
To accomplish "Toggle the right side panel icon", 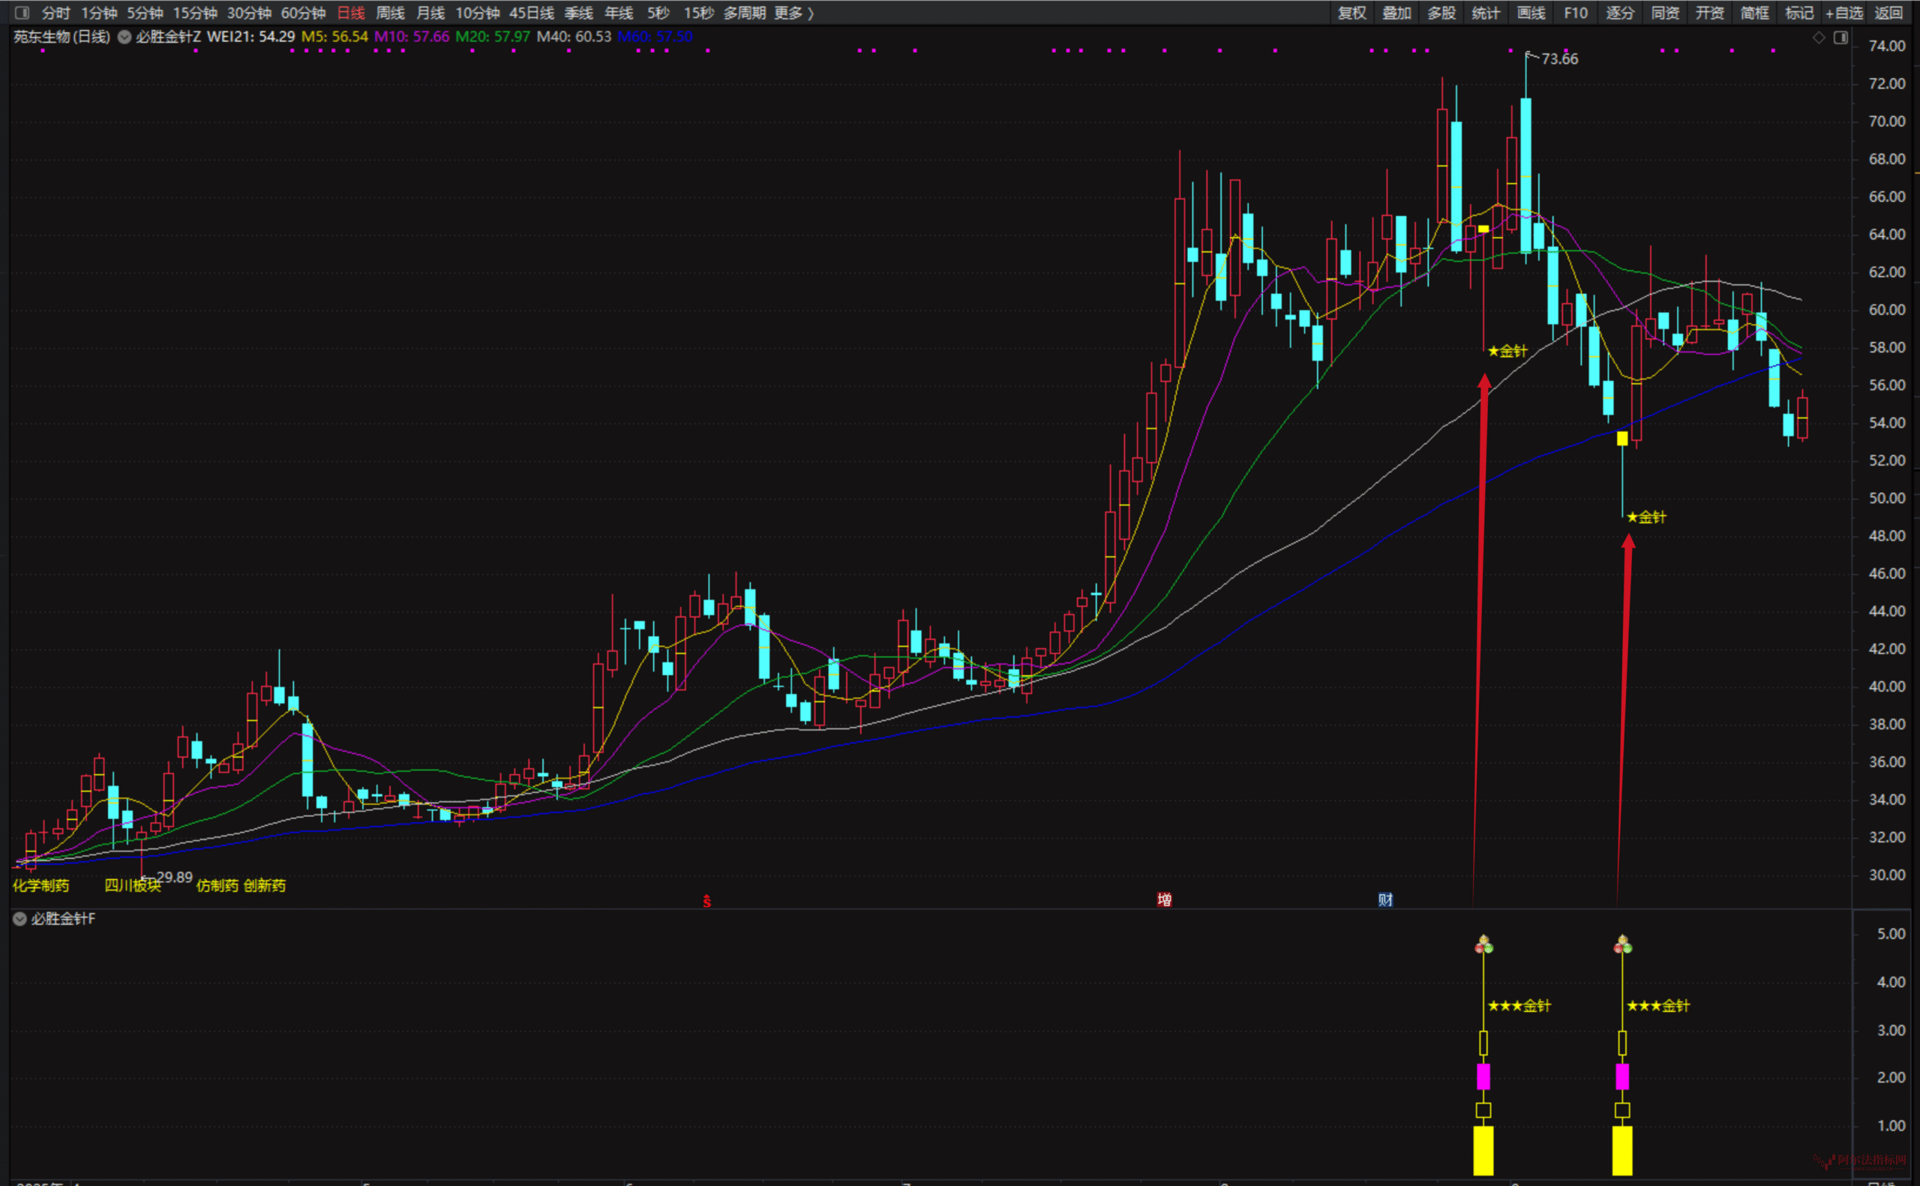I will (1840, 38).
